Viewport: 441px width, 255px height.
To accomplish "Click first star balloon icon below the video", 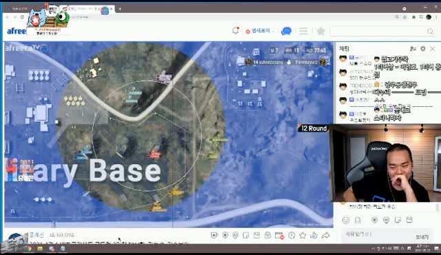I will coord(214,235).
